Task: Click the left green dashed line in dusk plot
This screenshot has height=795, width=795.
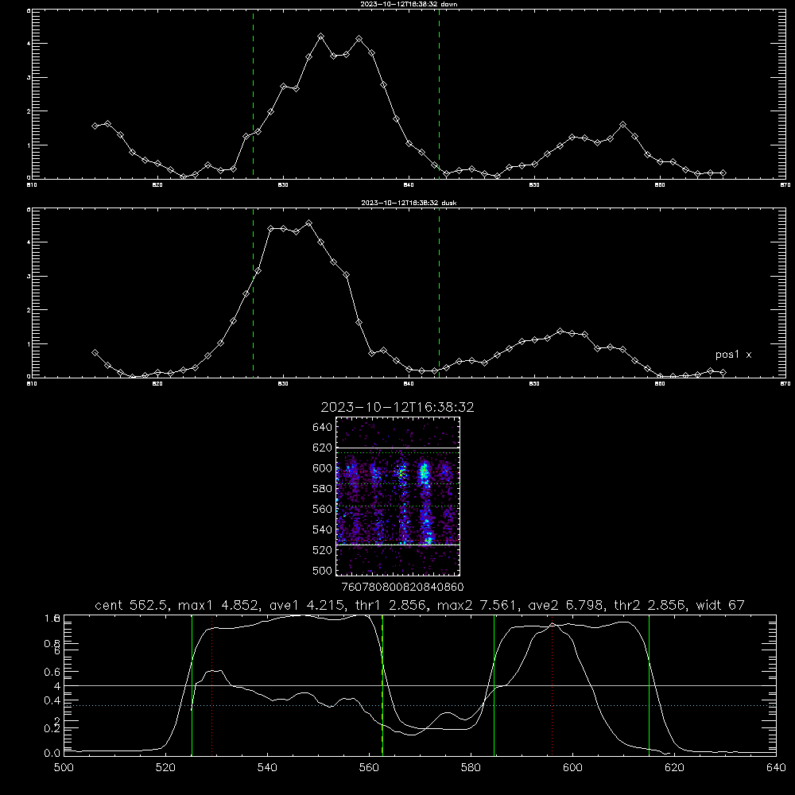Action: tap(253, 293)
